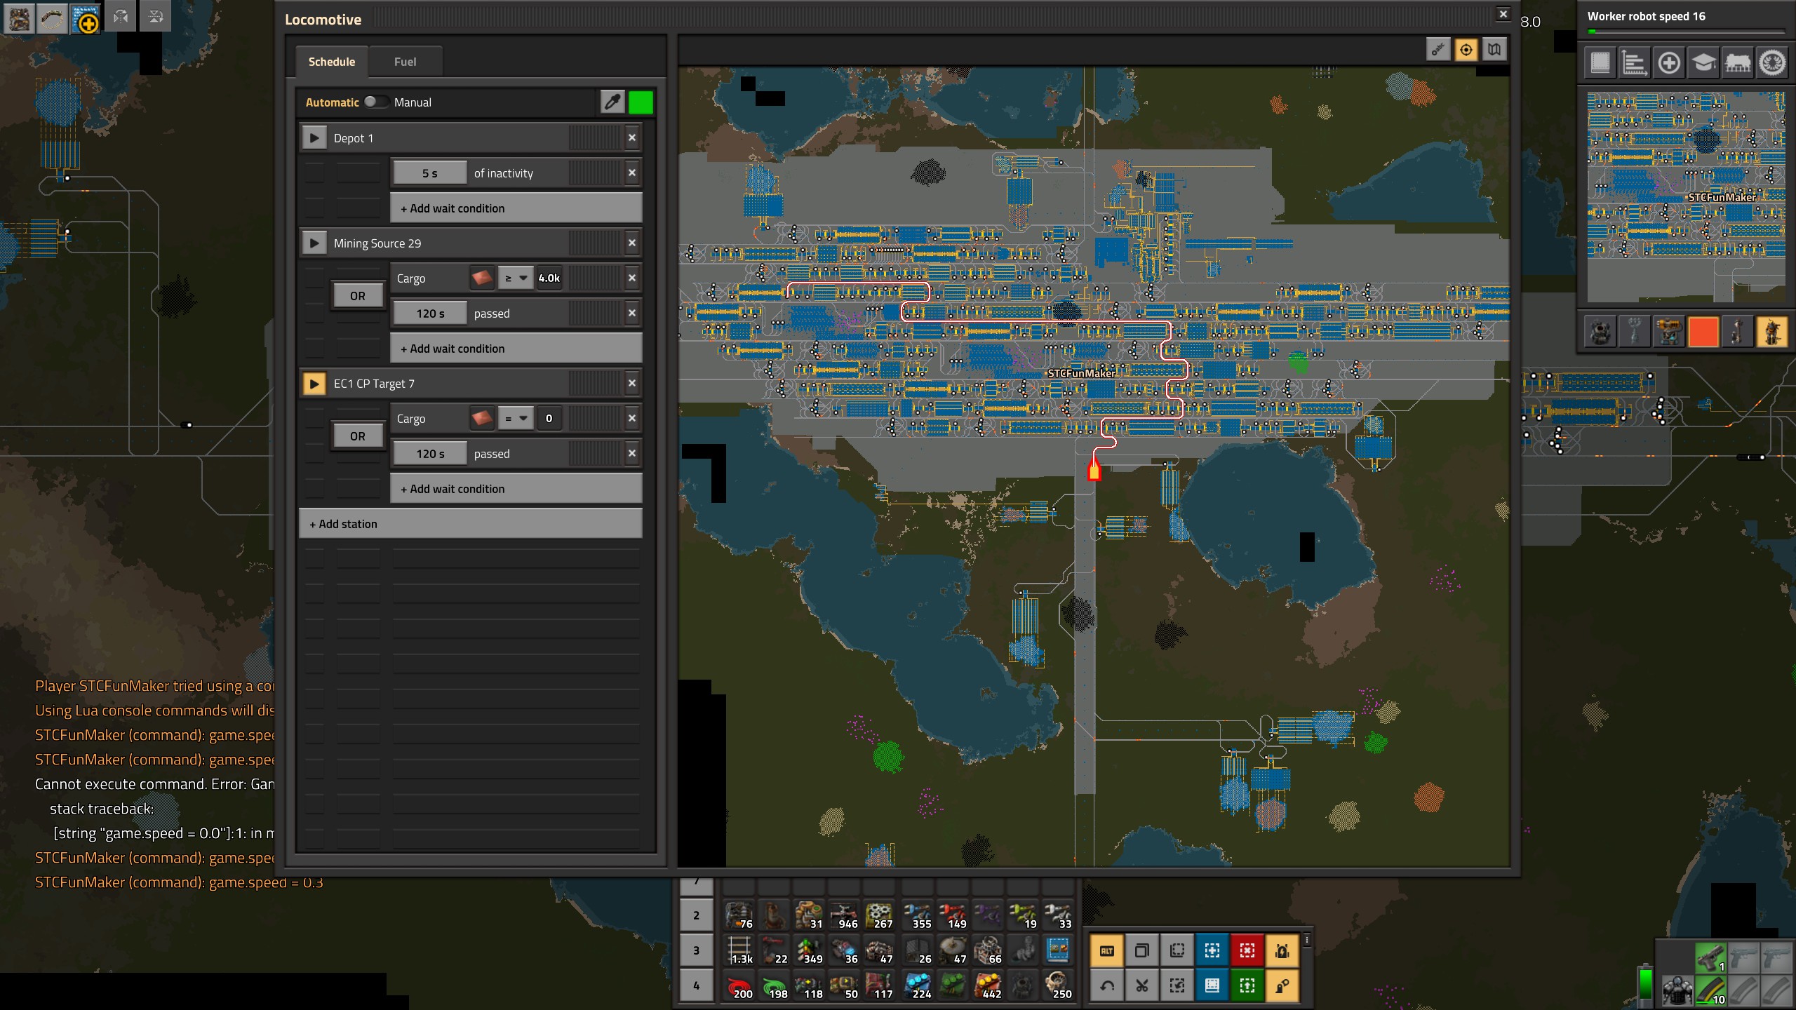This screenshot has width=1796, height=1010.
Task: Select the green upgrade planner tool
Action: (x=1247, y=986)
